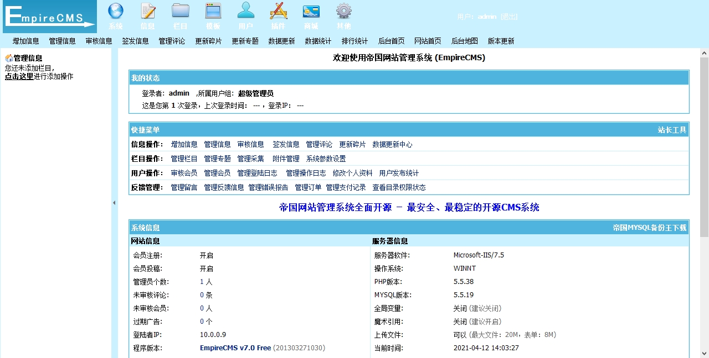Click 更新碎片 in the quick menu row
The width and height of the screenshot is (709, 358).
353,144
